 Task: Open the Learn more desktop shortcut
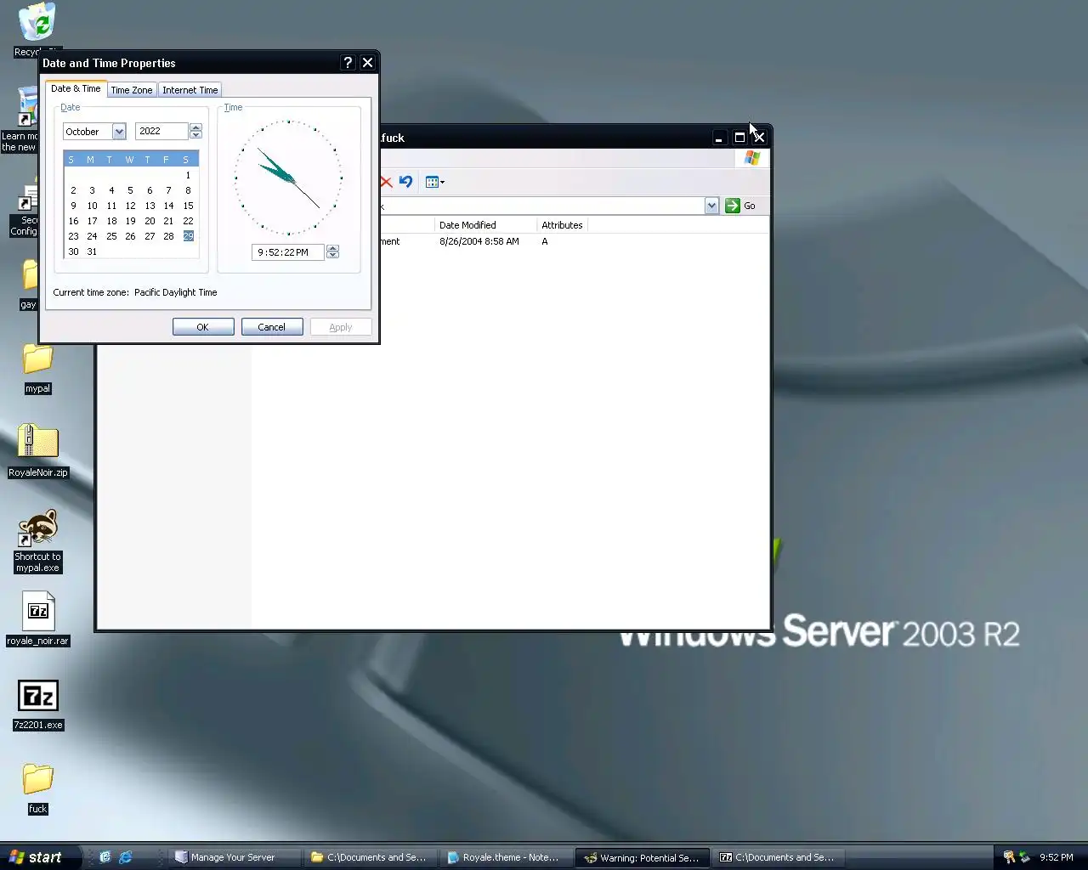point(26,119)
